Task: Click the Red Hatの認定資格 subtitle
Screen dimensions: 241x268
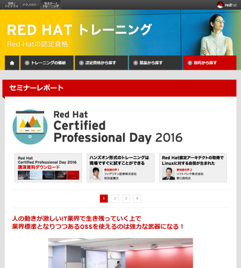Action: 37,44
